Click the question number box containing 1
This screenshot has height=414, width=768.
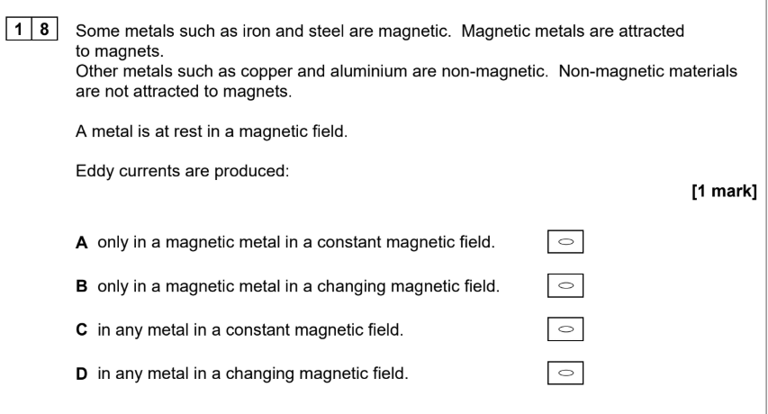(x=19, y=29)
